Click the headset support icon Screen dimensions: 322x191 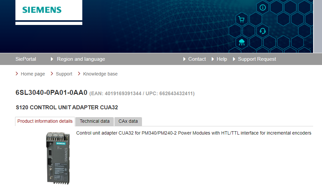click(262, 31)
